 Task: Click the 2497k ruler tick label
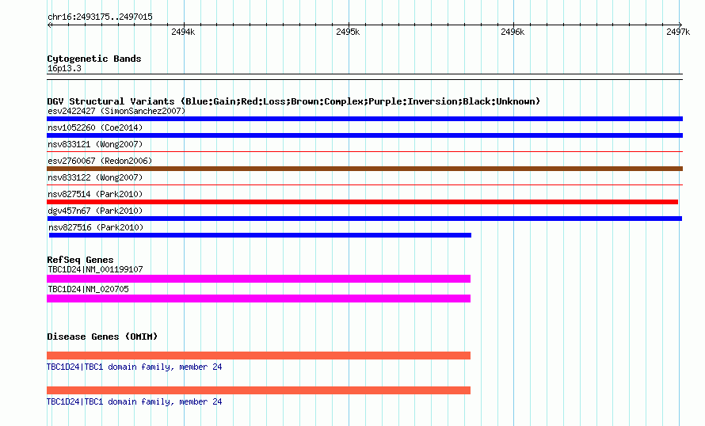pos(678,32)
